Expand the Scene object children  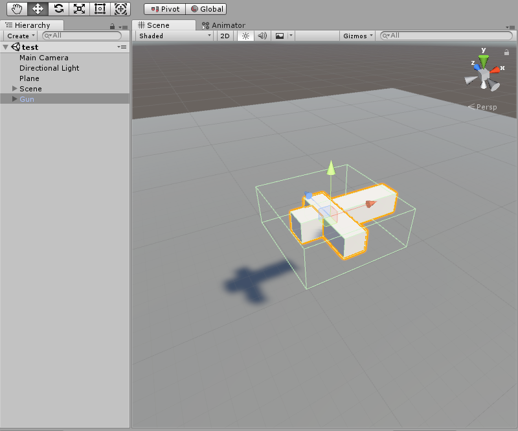click(x=14, y=89)
